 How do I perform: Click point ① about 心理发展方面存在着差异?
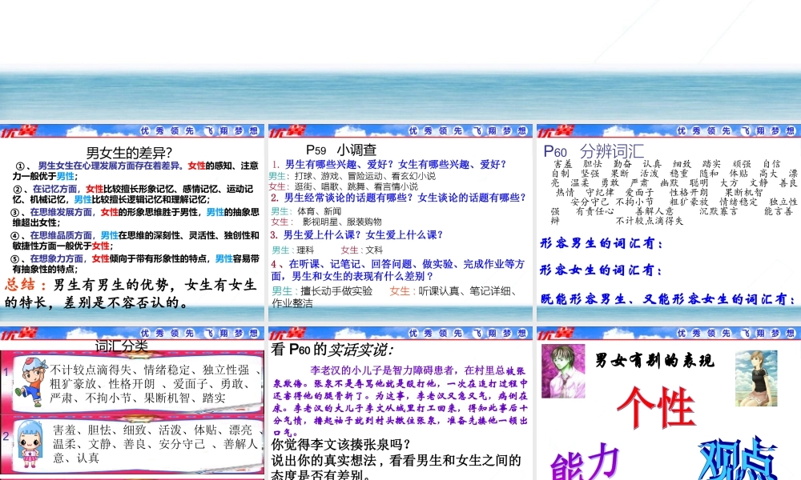click(x=136, y=171)
